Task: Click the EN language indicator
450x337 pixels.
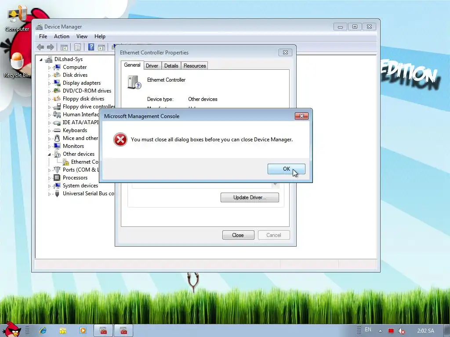Action: pos(368,330)
